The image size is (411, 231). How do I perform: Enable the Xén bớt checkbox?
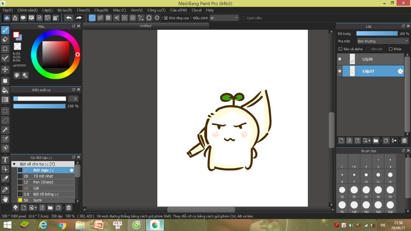[x=368, y=49]
